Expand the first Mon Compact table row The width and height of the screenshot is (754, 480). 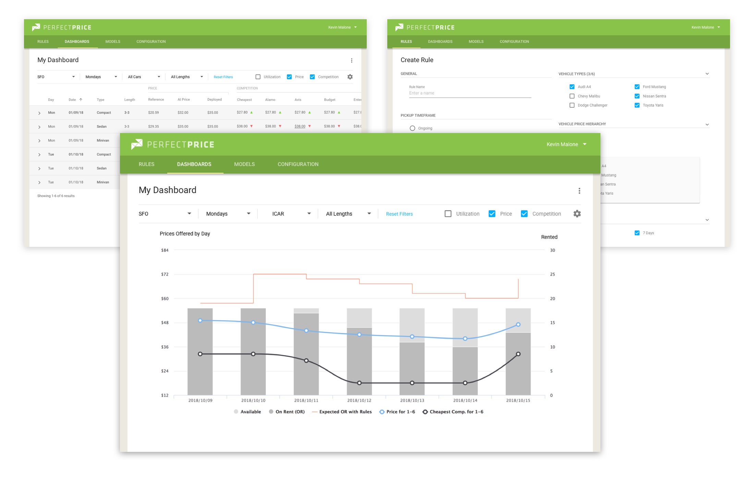(x=39, y=113)
